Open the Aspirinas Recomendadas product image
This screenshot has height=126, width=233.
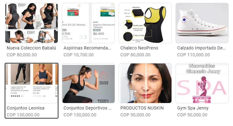click(88, 23)
